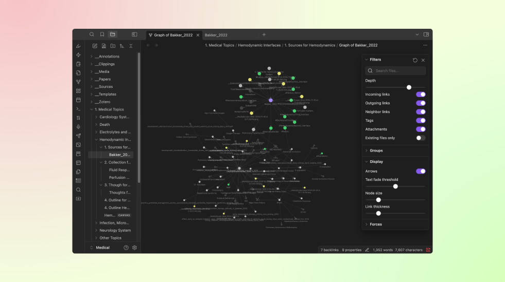Open graph view from the left ribbon
This screenshot has height=282, width=505.
pyautogui.click(x=78, y=82)
